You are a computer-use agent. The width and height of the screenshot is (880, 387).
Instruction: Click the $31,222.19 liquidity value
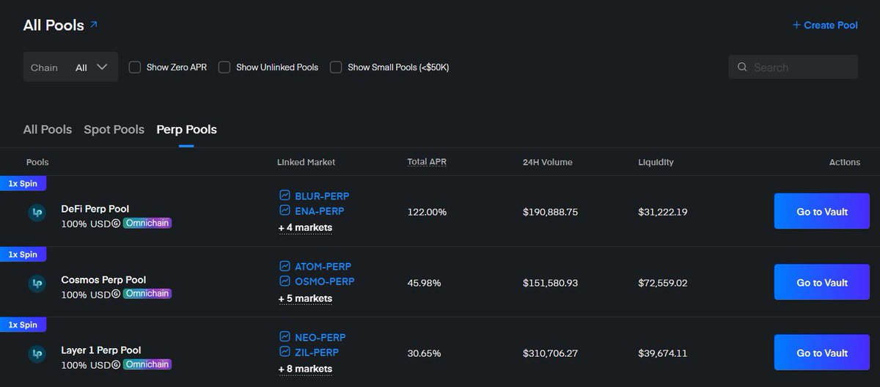pos(663,212)
